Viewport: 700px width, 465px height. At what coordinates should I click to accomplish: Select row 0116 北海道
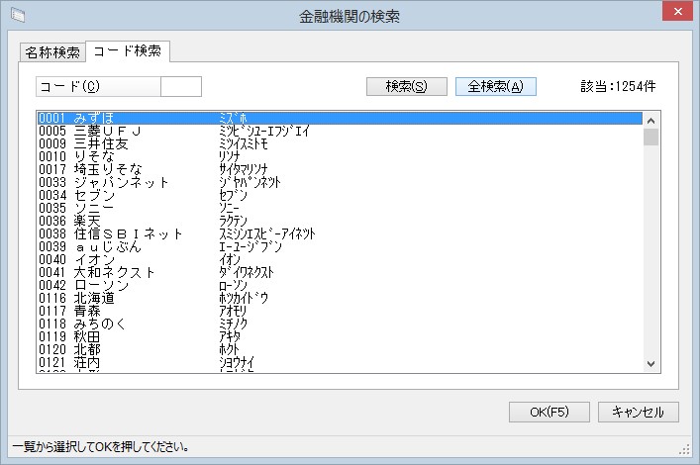340,298
